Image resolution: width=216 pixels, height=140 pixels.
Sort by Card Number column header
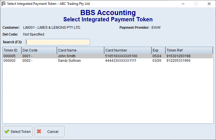coord(127,50)
